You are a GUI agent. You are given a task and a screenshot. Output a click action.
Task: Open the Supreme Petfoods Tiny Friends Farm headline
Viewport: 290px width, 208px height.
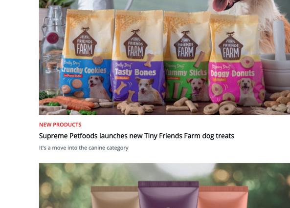136,136
